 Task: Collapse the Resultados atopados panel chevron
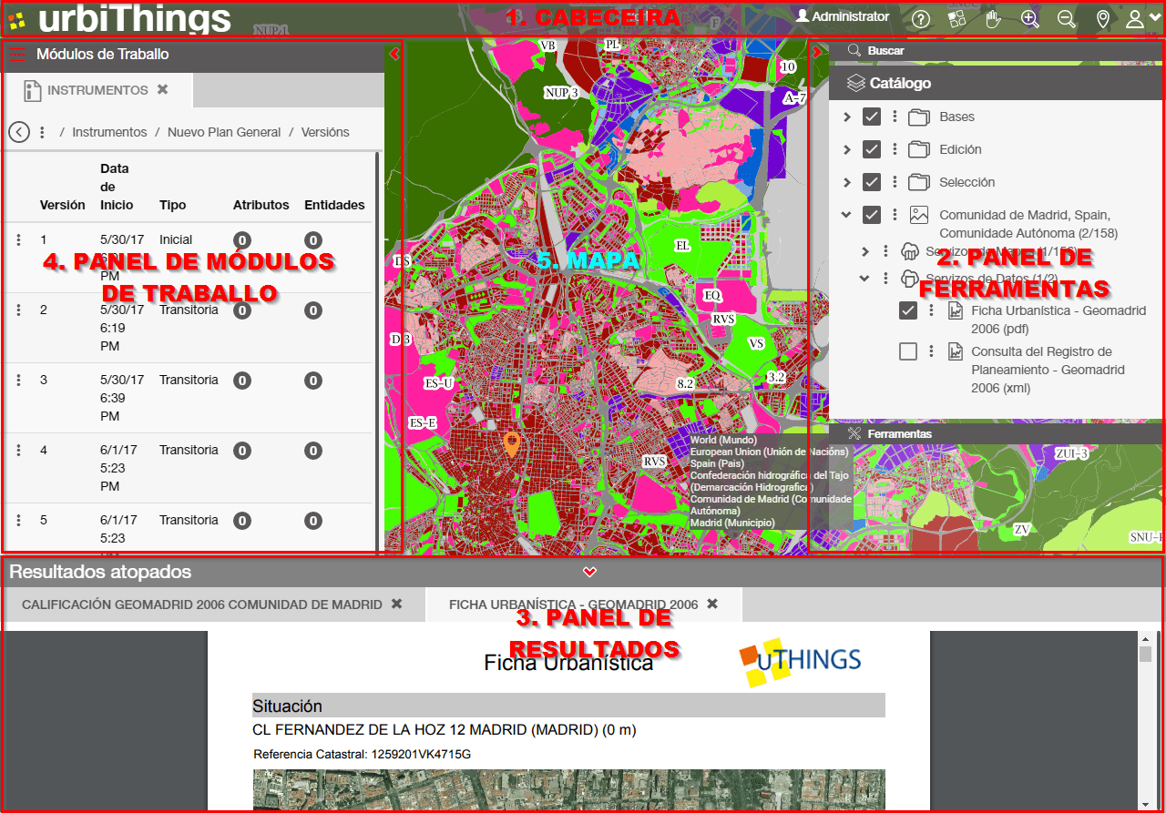point(589,572)
